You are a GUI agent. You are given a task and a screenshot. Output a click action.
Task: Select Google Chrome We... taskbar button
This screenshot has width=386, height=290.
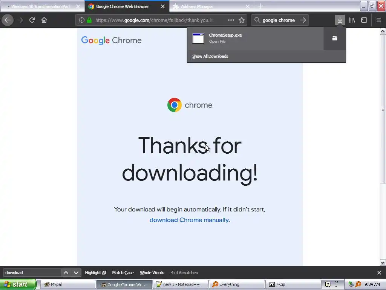click(124, 285)
